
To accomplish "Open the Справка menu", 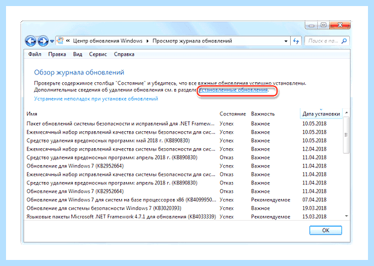I will click(124, 54).
